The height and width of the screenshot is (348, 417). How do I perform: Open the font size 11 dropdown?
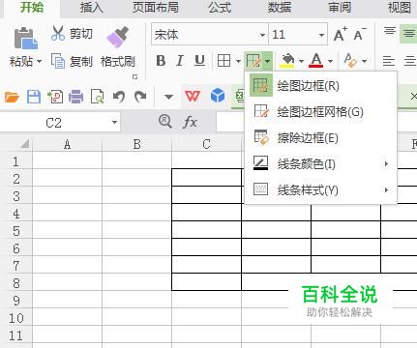321,35
